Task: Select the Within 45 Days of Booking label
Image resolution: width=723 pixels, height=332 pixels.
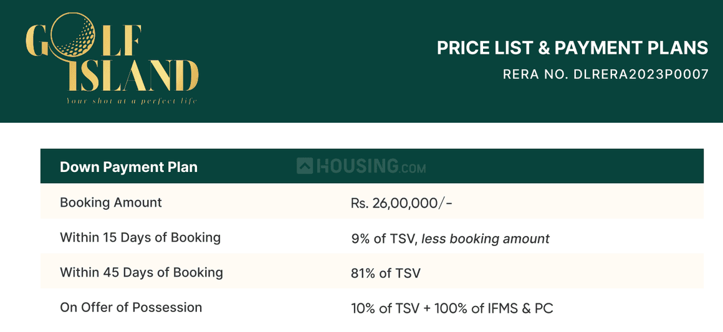Action: click(141, 272)
